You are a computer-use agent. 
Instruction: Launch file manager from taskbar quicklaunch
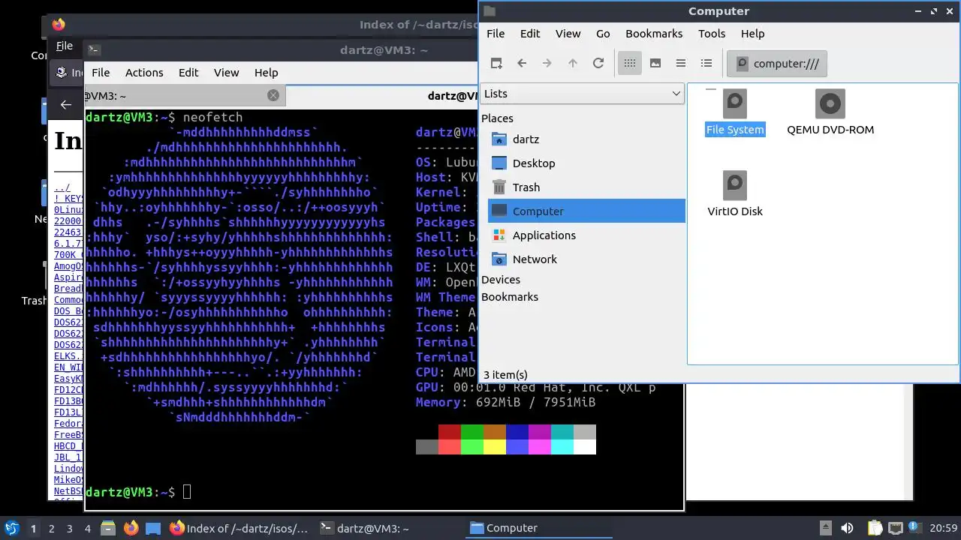point(107,528)
